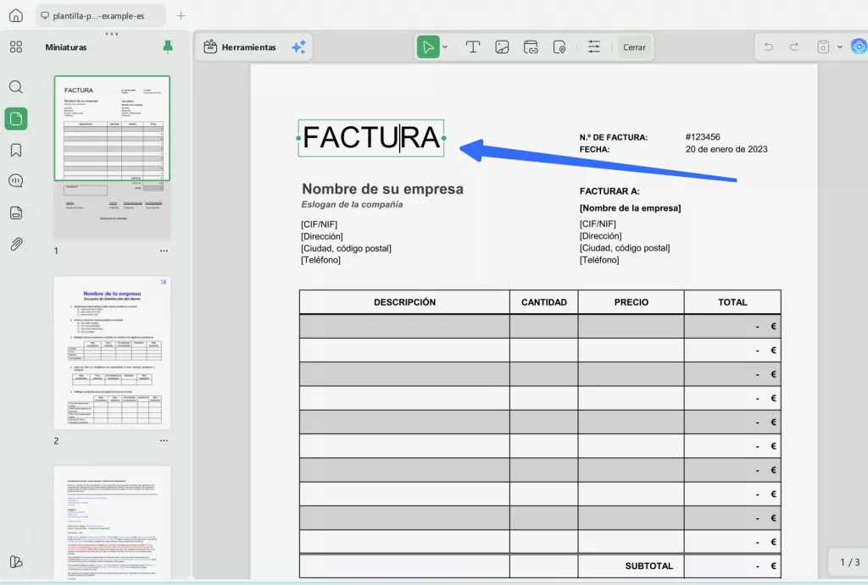
Task: Select the green arrow selection tool
Action: pos(428,47)
